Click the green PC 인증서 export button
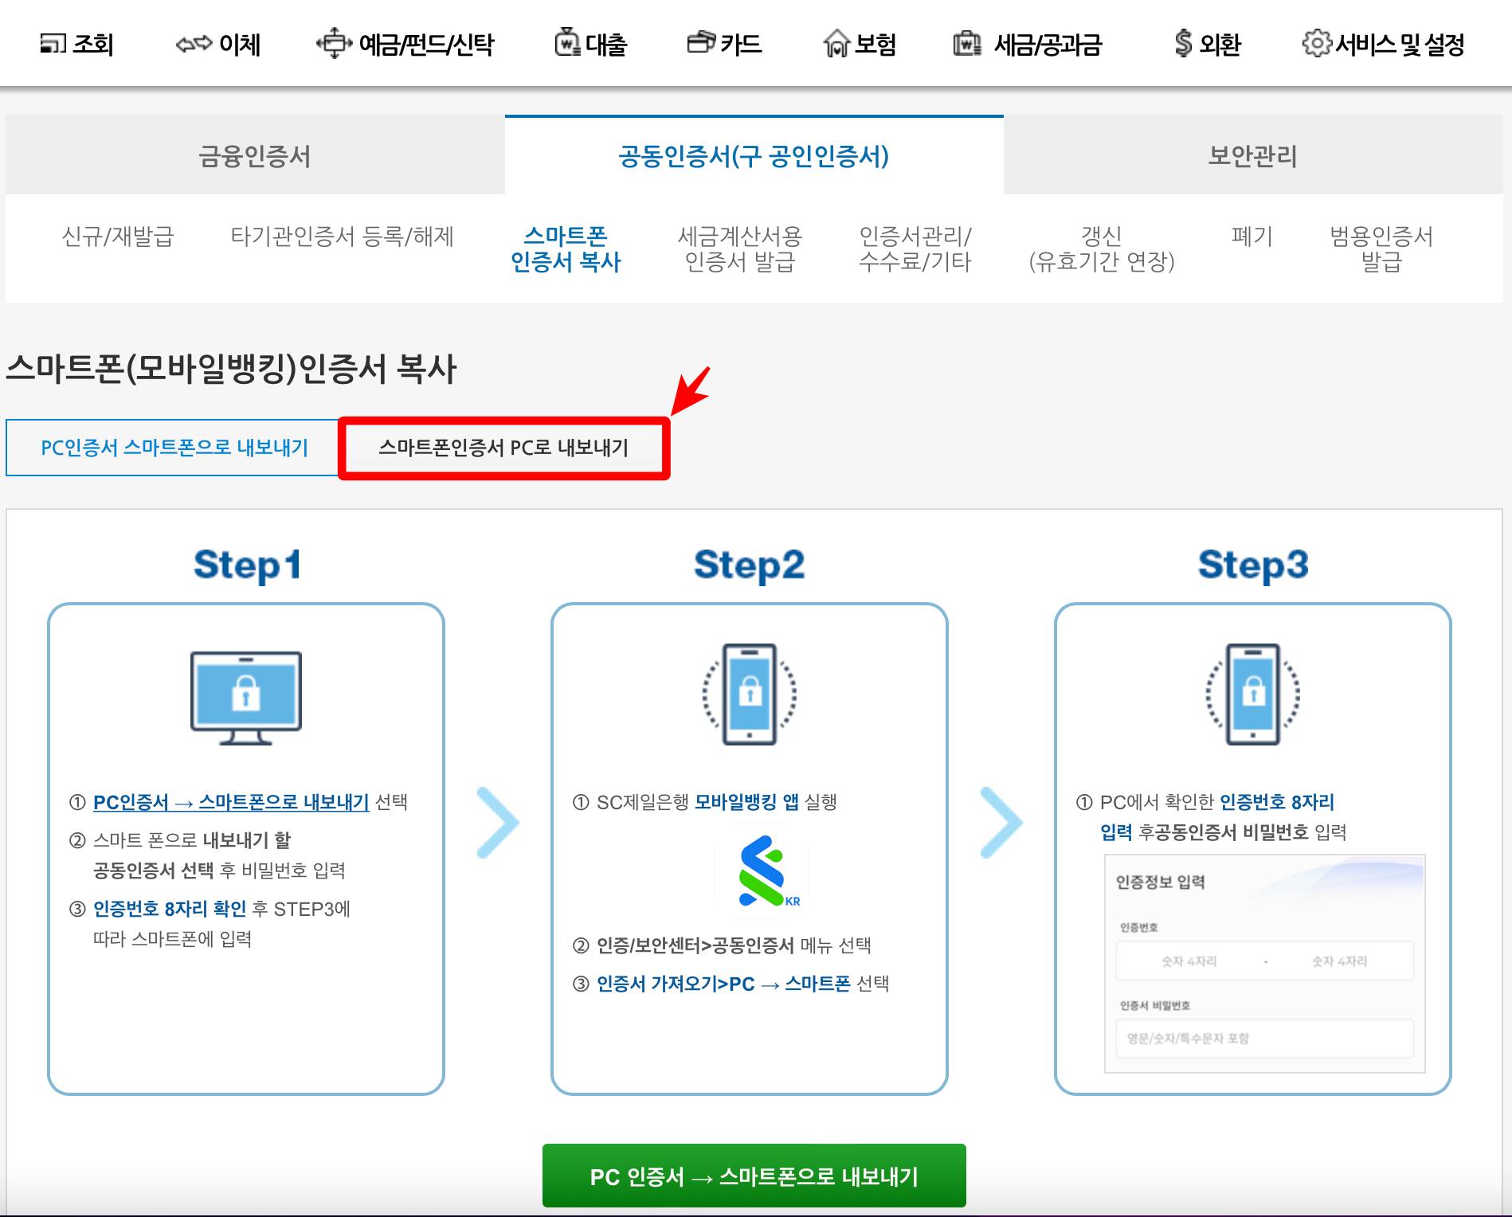The image size is (1512, 1217). (x=754, y=1175)
